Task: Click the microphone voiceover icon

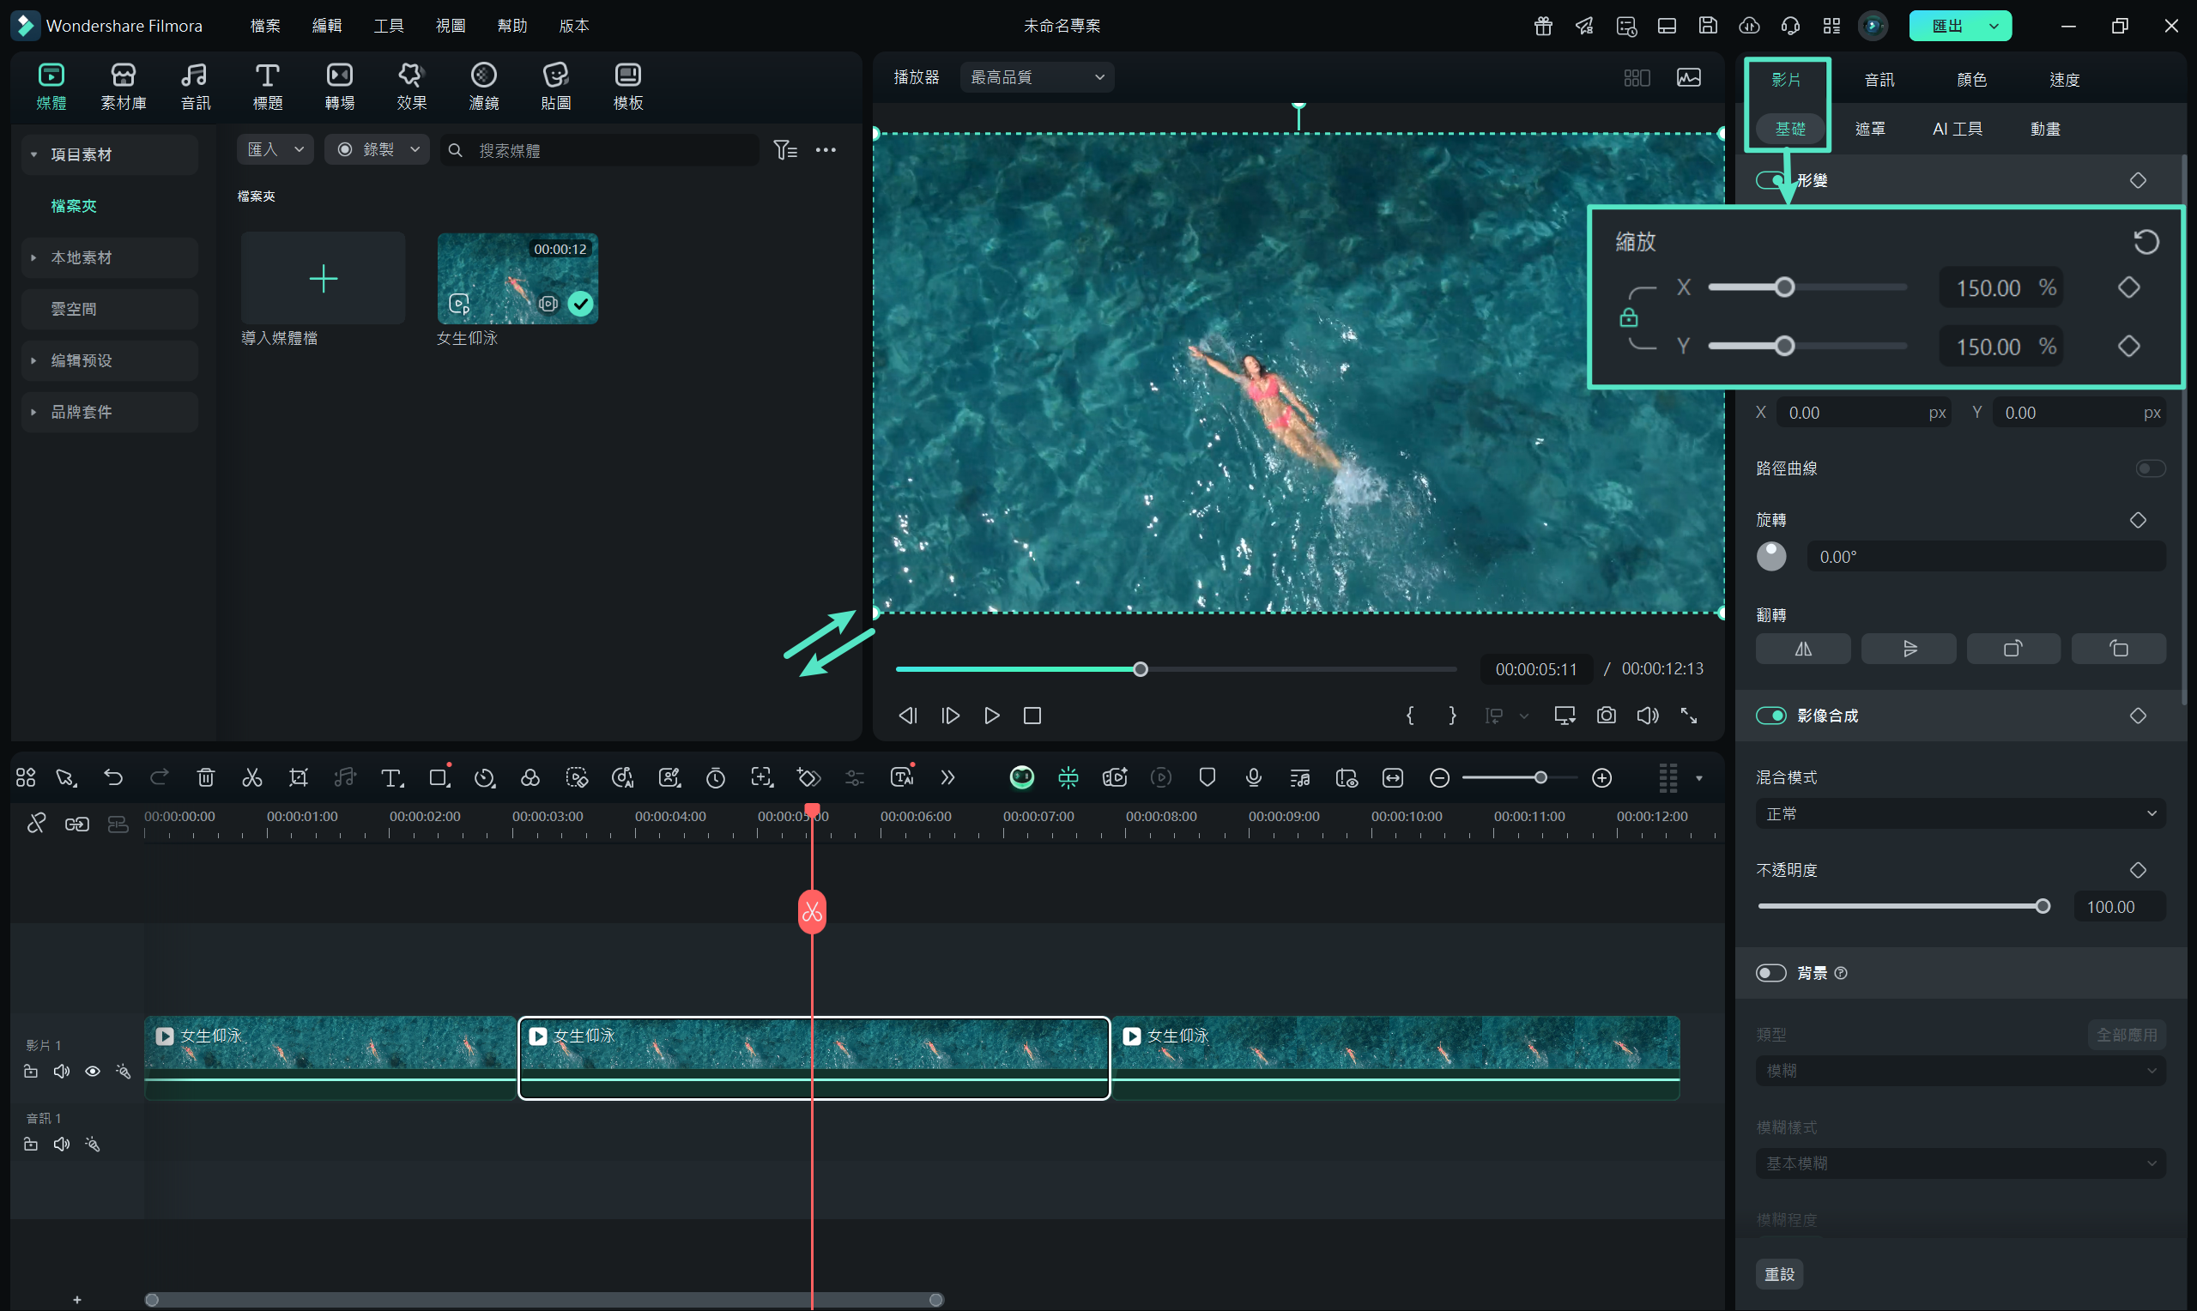Action: [1254, 777]
